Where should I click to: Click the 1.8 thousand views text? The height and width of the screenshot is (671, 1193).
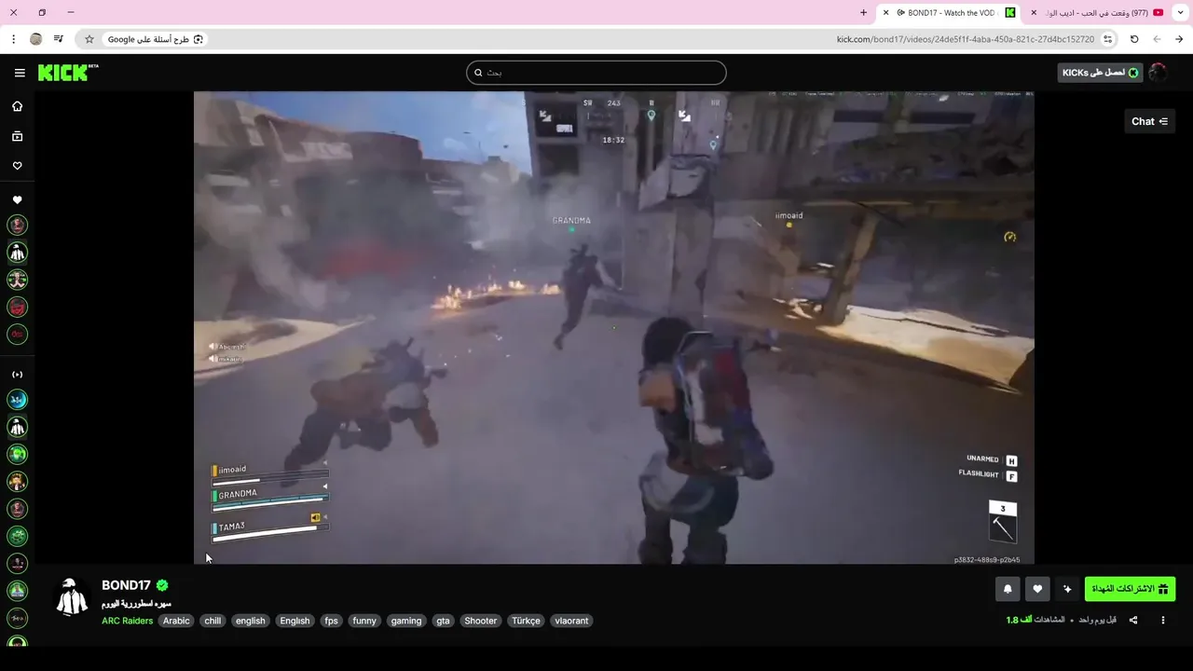pyautogui.click(x=1035, y=620)
